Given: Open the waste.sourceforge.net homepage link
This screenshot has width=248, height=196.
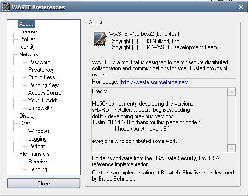Looking at the screenshot, I should pos(155,82).
